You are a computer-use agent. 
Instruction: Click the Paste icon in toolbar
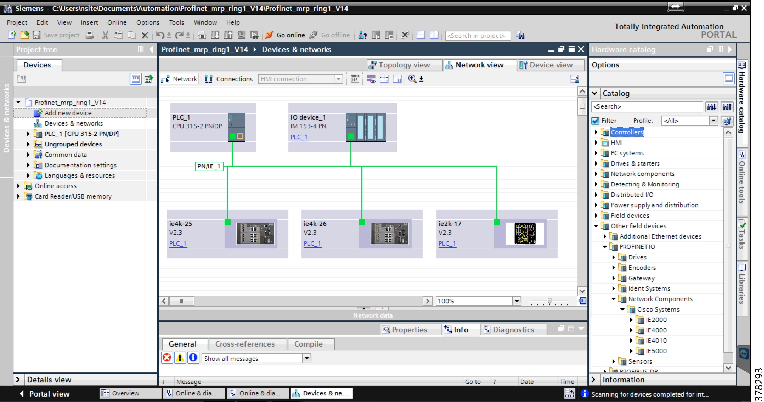[x=131, y=35]
